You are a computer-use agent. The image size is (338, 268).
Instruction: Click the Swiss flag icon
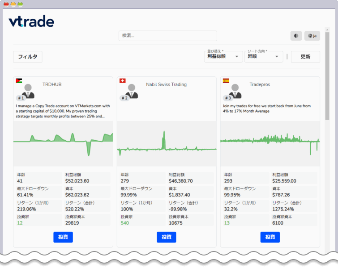click(x=122, y=81)
